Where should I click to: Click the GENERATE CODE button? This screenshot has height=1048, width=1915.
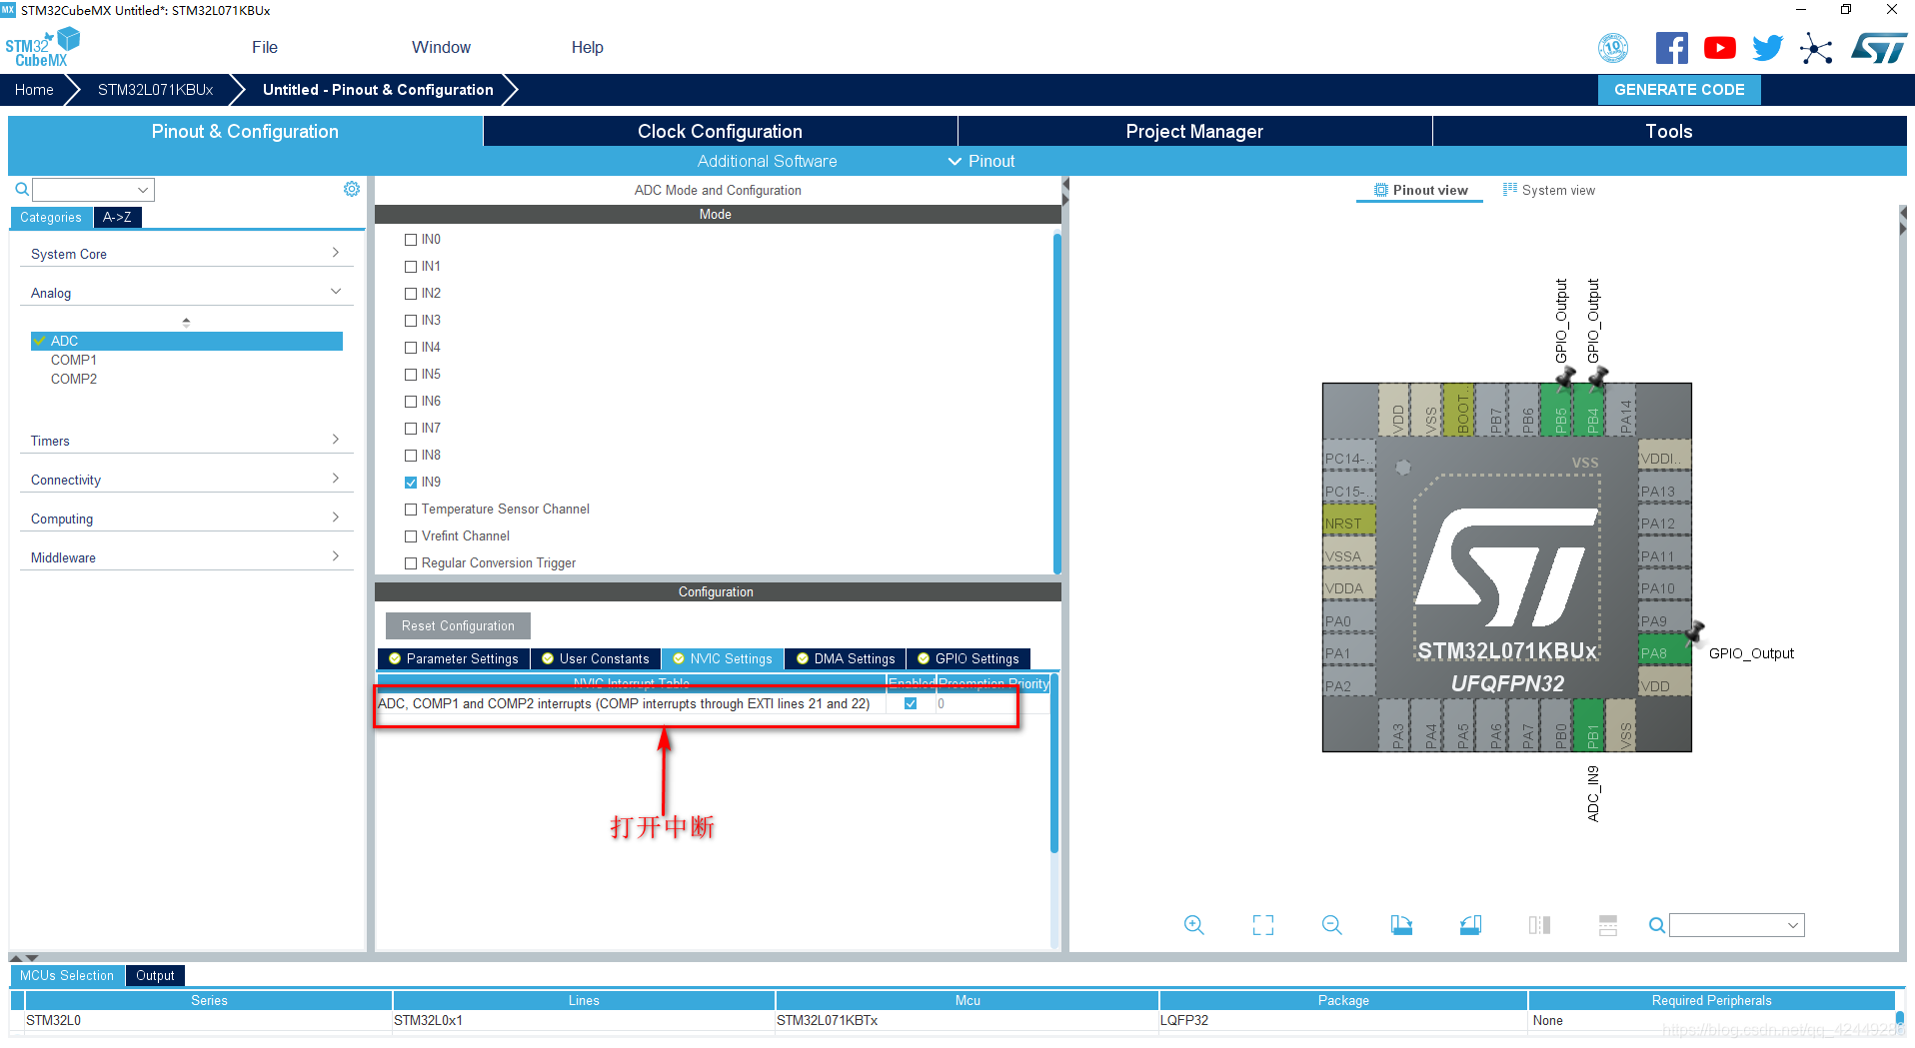(x=1679, y=89)
